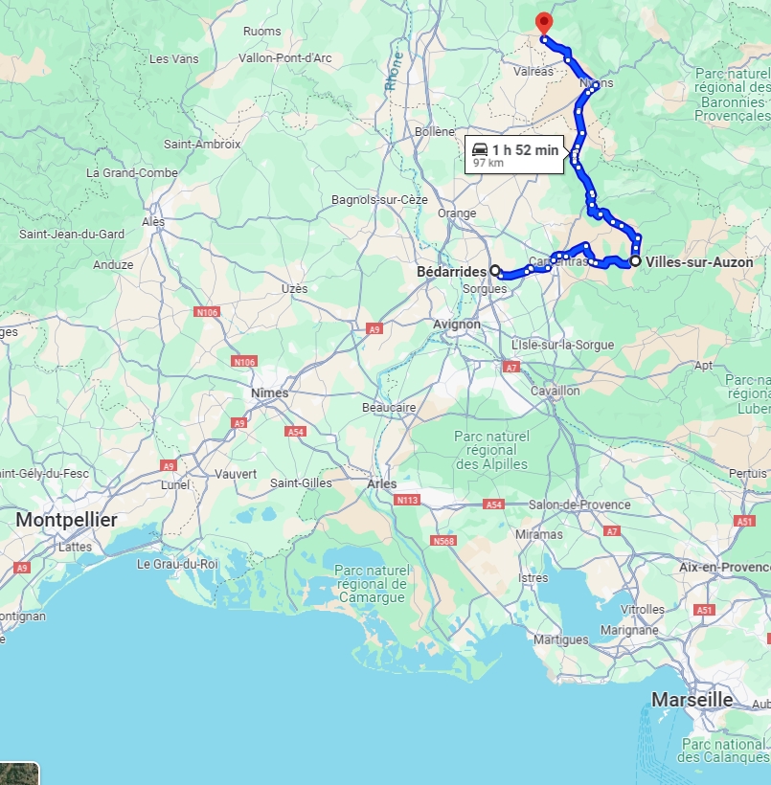Click the Bédarrides route start waypoint circle

[495, 271]
